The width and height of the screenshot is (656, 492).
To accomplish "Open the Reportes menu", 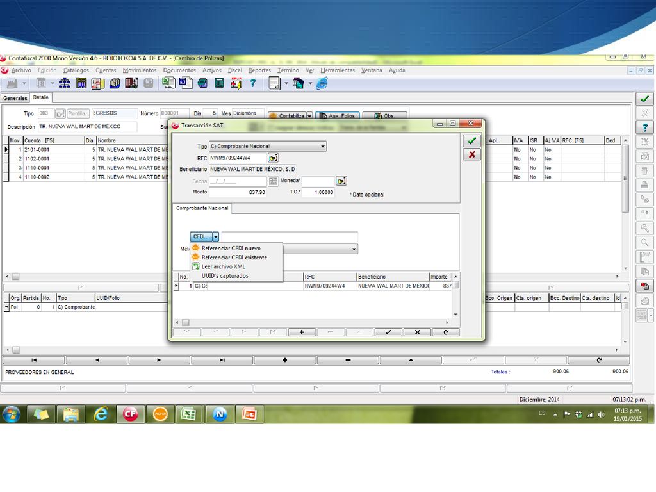I will click(260, 70).
